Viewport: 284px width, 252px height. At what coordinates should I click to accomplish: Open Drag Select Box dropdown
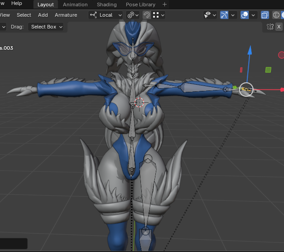click(46, 27)
